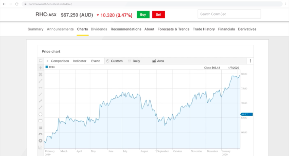Viewport: 289px width, 156px height.
Task: Click the 70.00 axis label
Action: [x=244, y=103]
